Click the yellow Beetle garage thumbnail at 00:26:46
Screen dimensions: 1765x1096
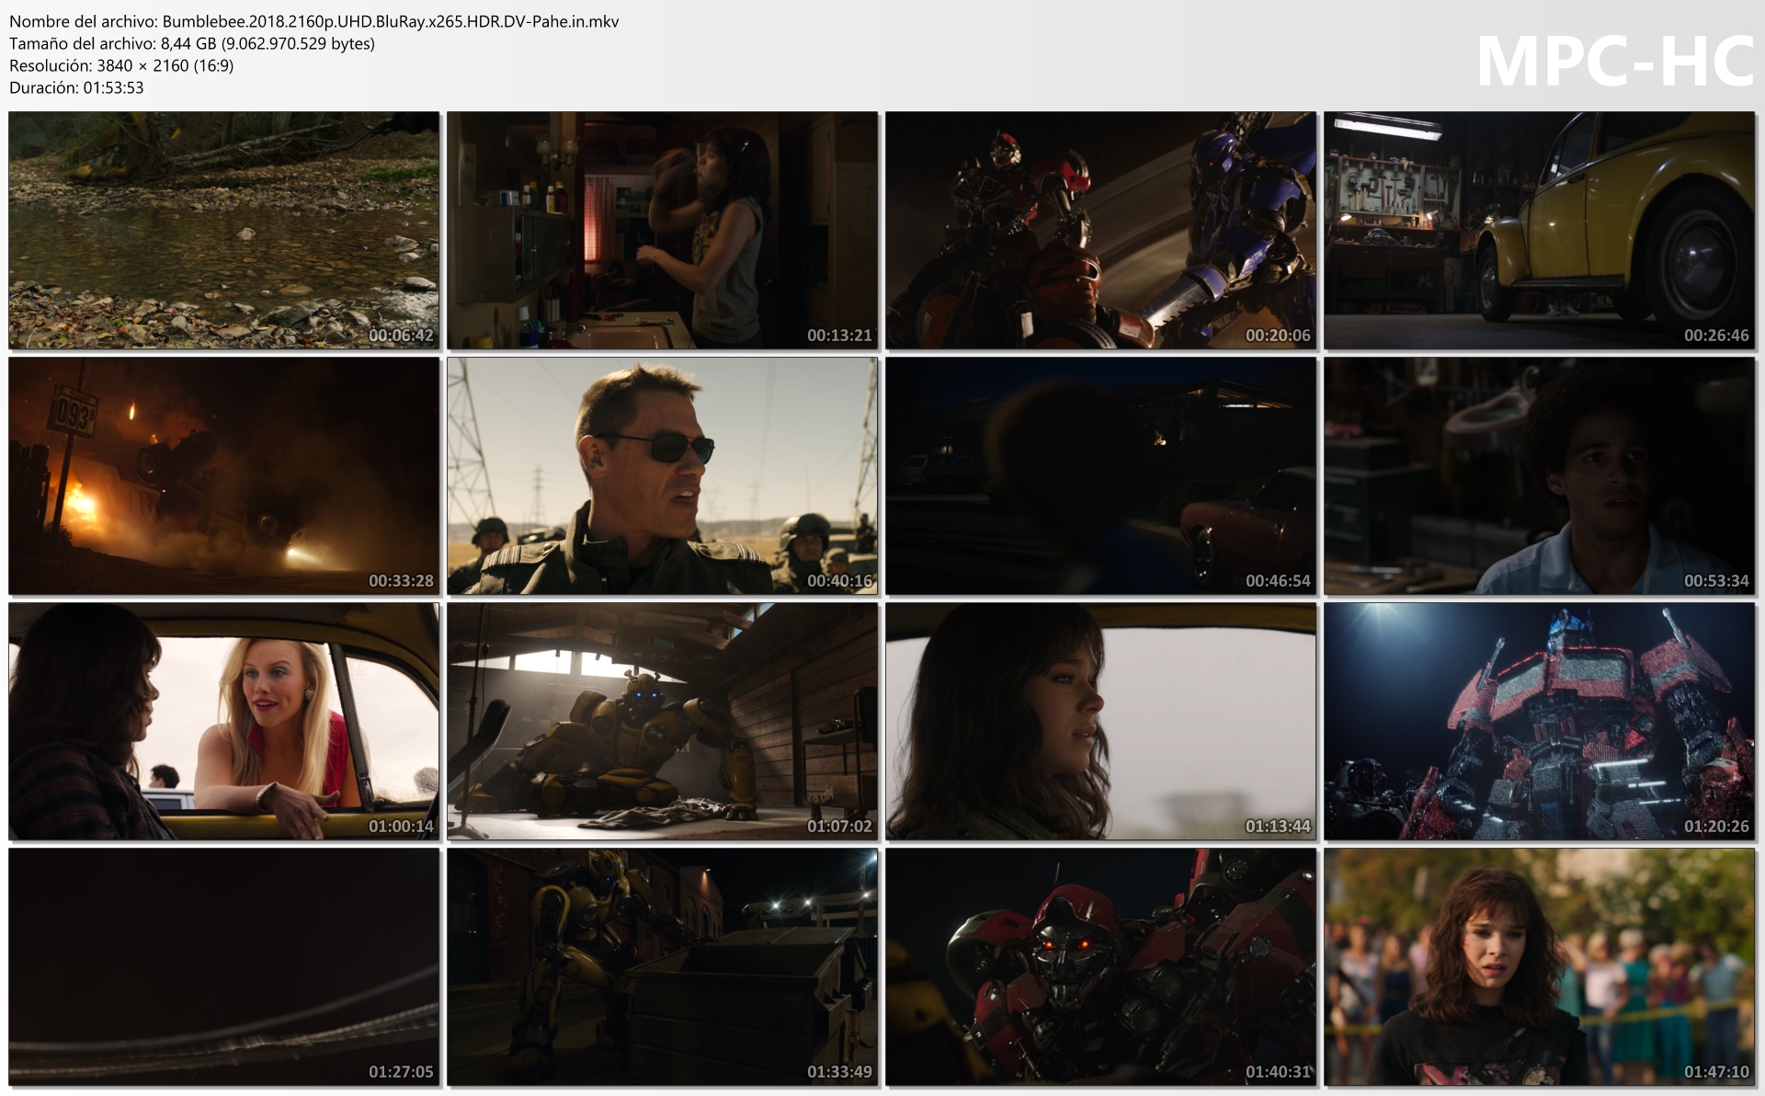(1539, 230)
